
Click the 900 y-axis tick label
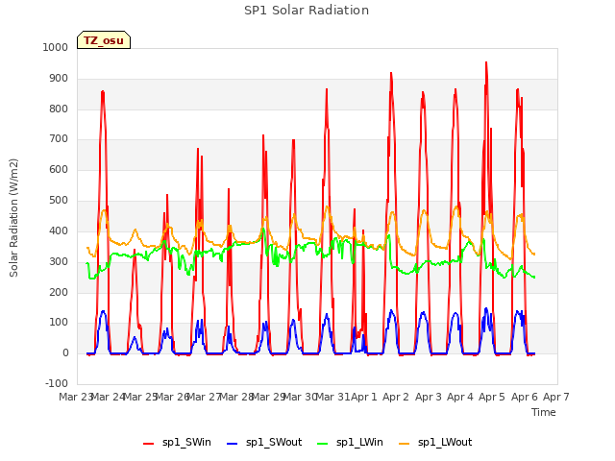tap(58, 79)
